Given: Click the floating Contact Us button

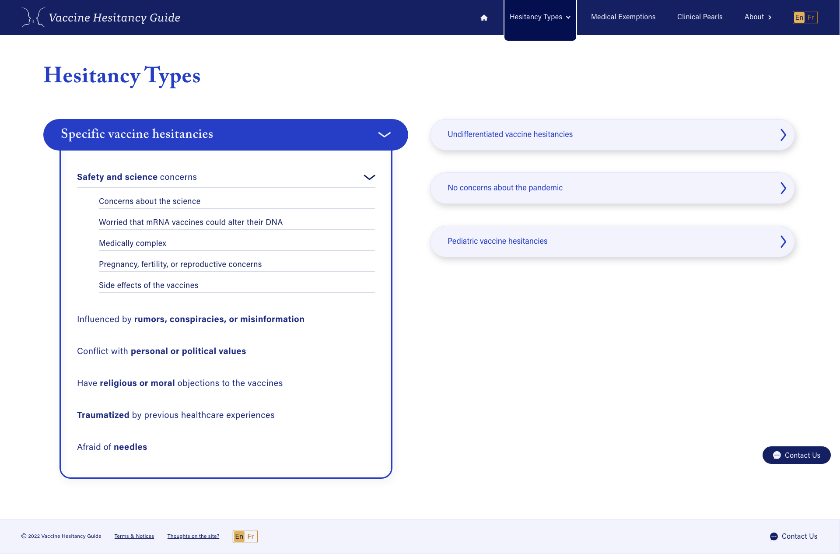Looking at the screenshot, I should tap(796, 455).
